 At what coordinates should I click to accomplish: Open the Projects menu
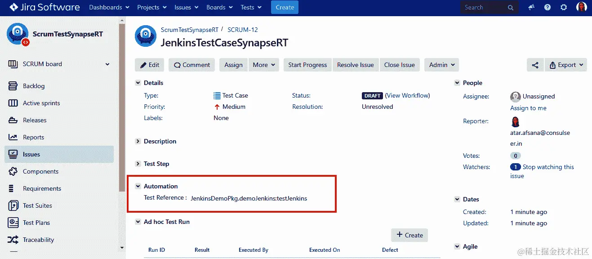click(x=152, y=7)
